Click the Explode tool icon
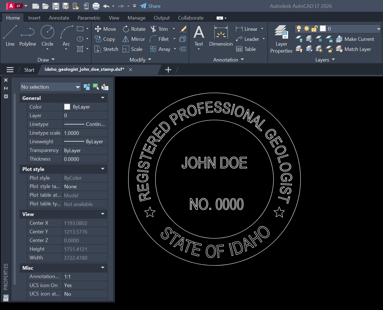Screen dimensions: 383x310 pos(183,39)
